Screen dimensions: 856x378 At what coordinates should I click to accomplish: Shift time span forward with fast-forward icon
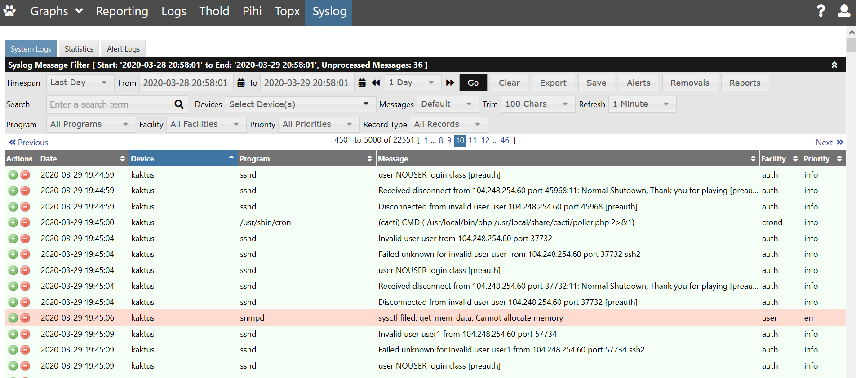450,83
